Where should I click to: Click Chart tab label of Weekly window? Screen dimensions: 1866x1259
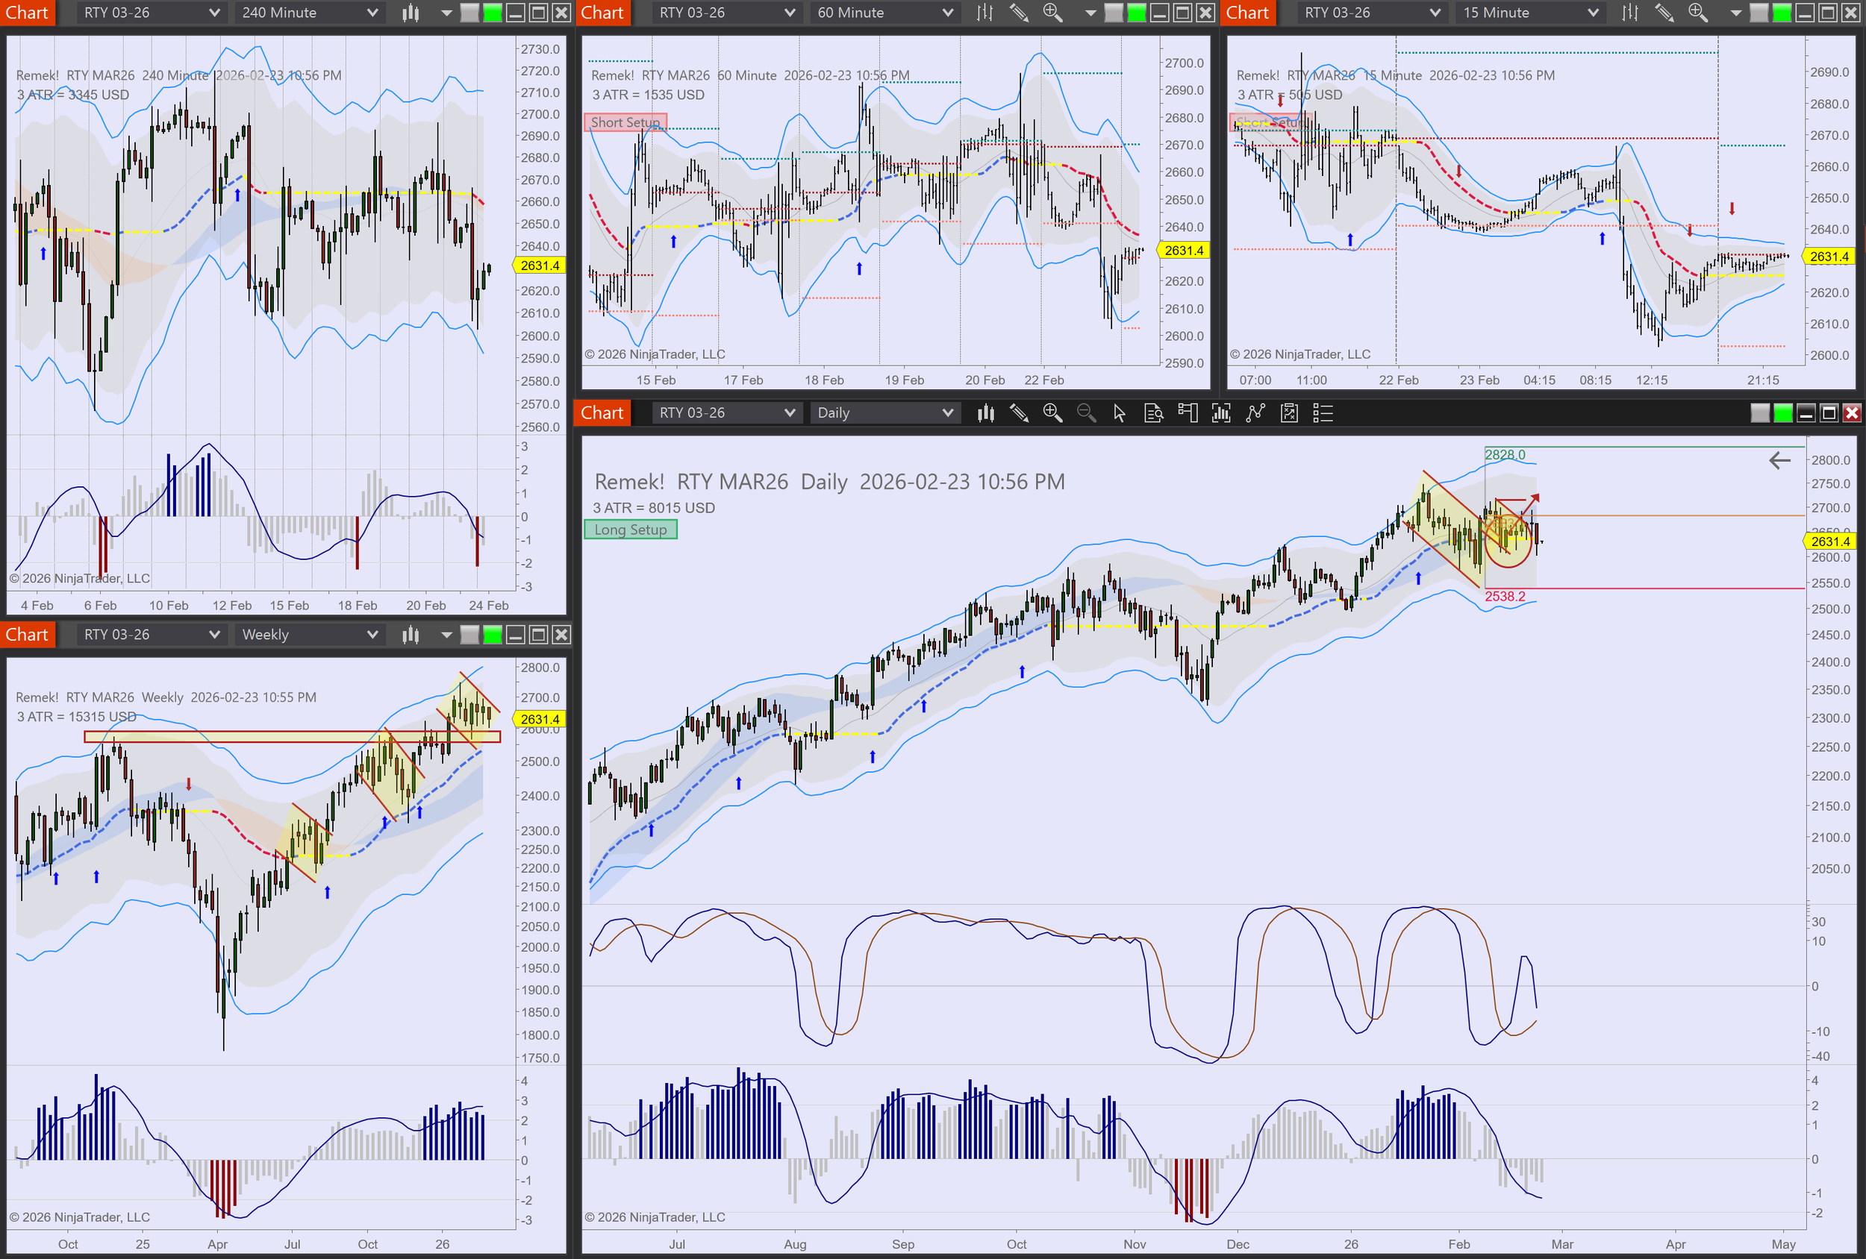click(28, 635)
